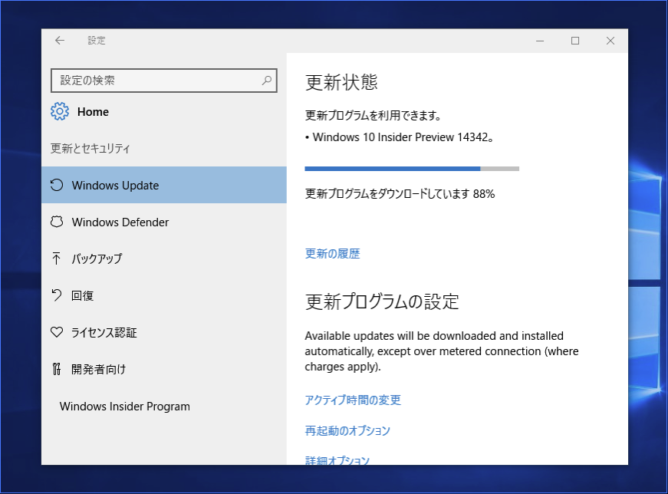668x494 pixels.
Task: Open 詳細オプション advanced options link
Action: click(x=337, y=460)
